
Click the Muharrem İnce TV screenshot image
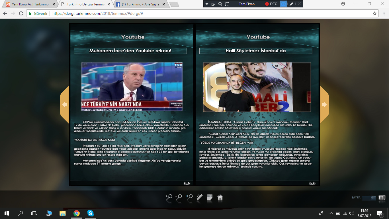tap(132, 87)
